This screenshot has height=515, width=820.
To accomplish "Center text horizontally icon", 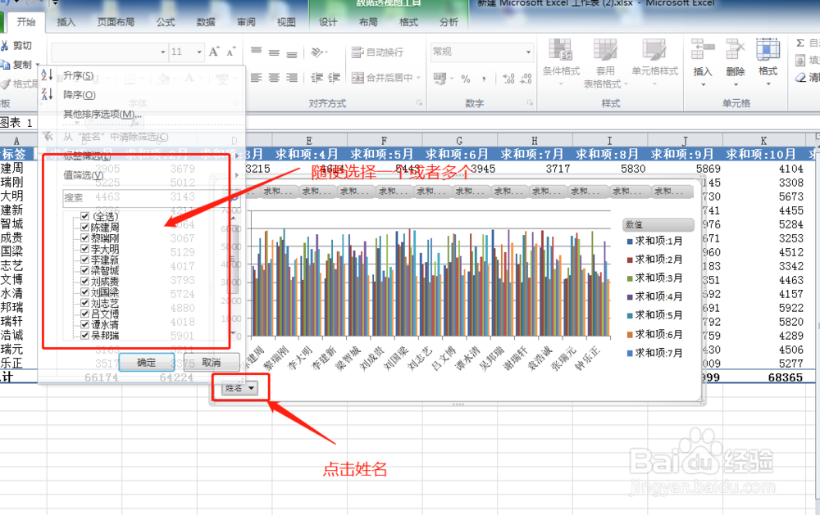I will pos(274,78).
